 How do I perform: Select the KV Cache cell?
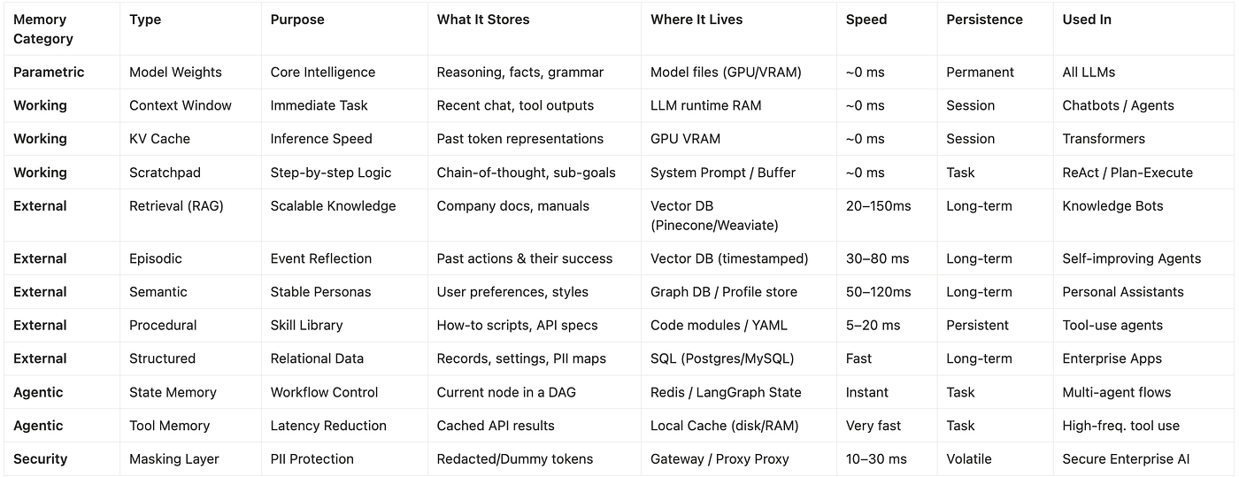tap(159, 139)
